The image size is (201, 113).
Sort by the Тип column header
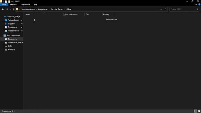[87, 14]
